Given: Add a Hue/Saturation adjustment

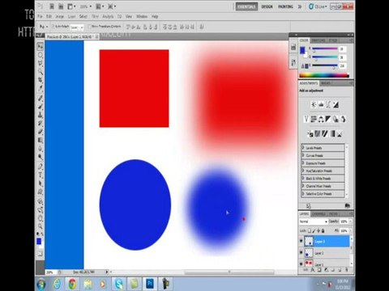Looking at the screenshot, I should pyautogui.click(x=314, y=119).
